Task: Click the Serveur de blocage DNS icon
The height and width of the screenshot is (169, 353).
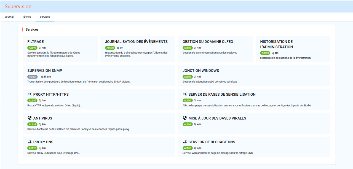Action: 184,141
